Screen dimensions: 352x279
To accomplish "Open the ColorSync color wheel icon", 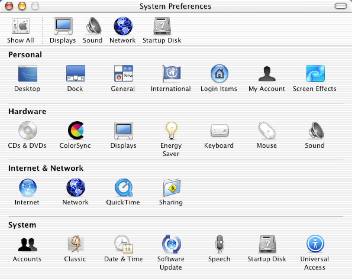I will point(76,130).
